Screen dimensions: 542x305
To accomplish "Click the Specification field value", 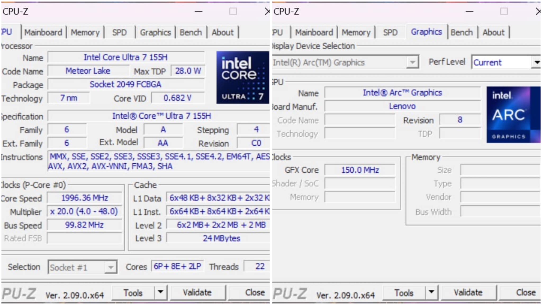I will point(159,116).
